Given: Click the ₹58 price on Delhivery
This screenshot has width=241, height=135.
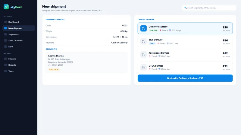Looking at the screenshot, I should (225, 27).
